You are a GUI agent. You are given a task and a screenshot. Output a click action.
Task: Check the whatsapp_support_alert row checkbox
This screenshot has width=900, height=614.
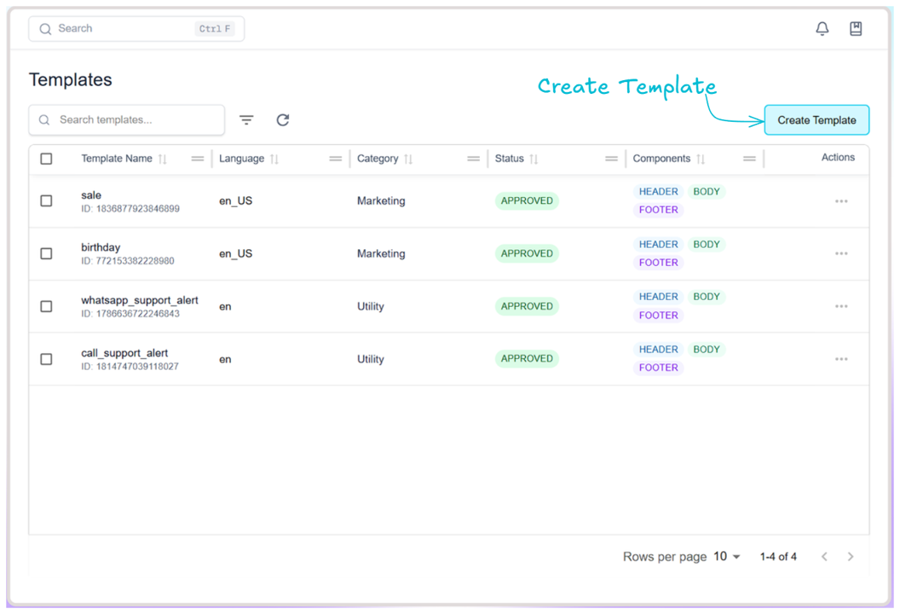[x=46, y=306]
